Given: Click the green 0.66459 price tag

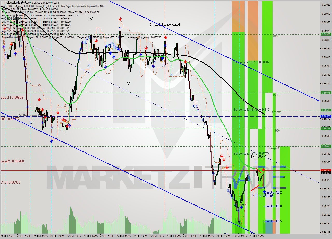Looking at the screenshot, I should point(326,146).
